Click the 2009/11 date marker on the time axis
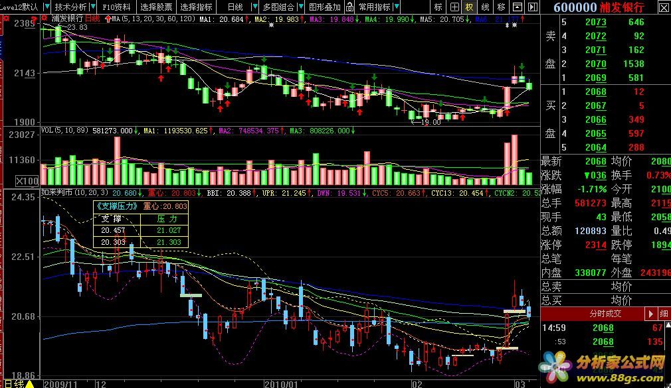Image resolution: width=671 pixels, height=388 pixels. (60, 384)
